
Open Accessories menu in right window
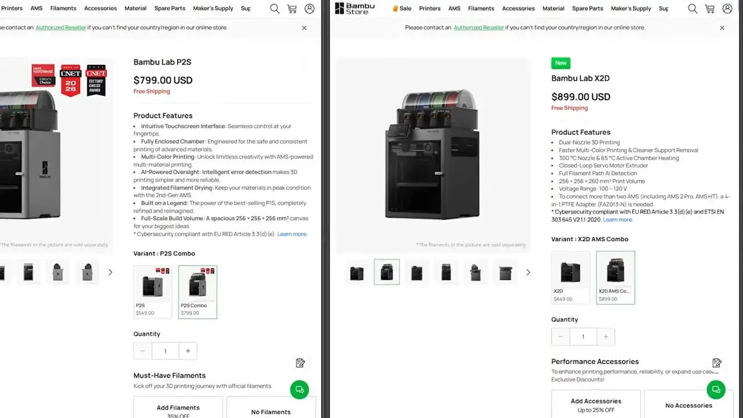(518, 9)
